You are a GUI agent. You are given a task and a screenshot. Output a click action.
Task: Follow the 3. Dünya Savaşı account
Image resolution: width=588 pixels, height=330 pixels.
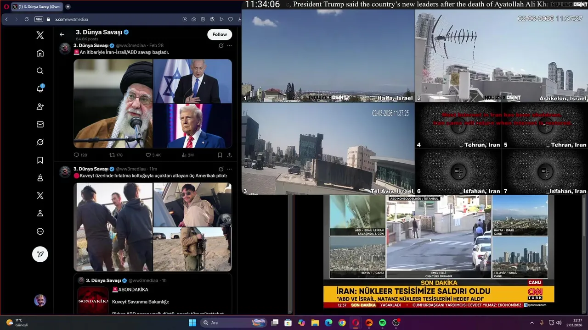pos(220,34)
